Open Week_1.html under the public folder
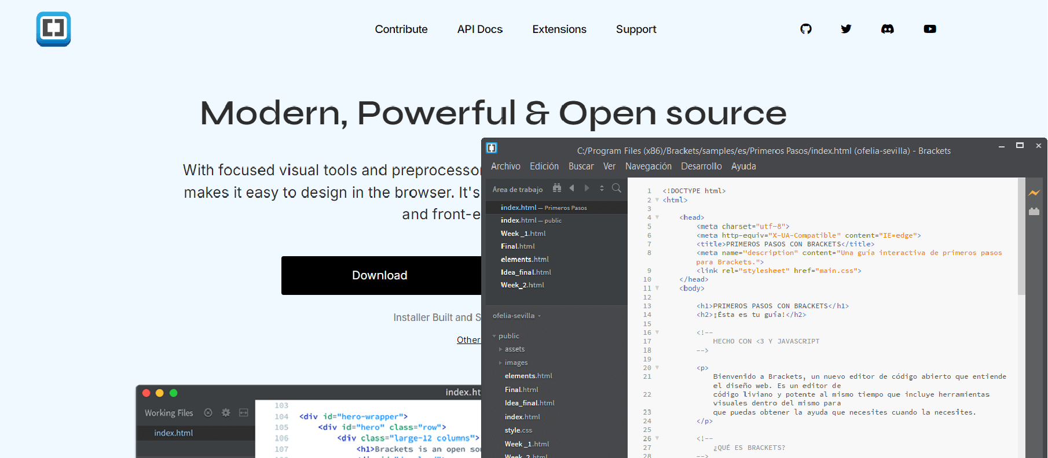The width and height of the screenshot is (1048, 458). pyautogui.click(x=527, y=444)
